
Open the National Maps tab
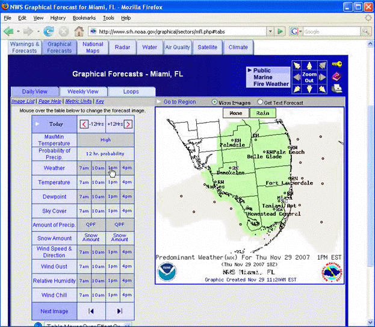click(93, 47)
